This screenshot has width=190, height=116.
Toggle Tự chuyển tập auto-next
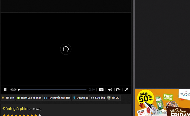[57, 98]
